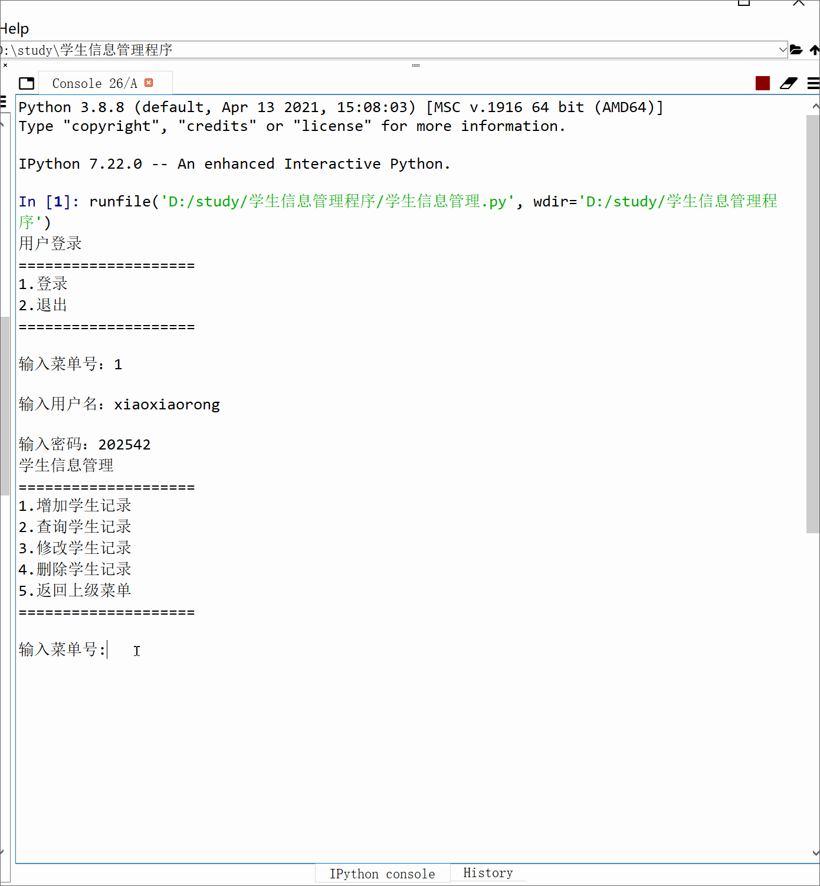This screenshot has width=820, height=886.
Task: Go to parent directory via the up arrow icon
Action: pos(815,50)
